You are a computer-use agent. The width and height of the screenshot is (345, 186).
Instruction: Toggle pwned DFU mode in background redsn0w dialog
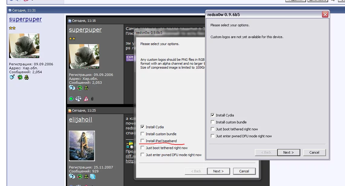tap(142, 155)
